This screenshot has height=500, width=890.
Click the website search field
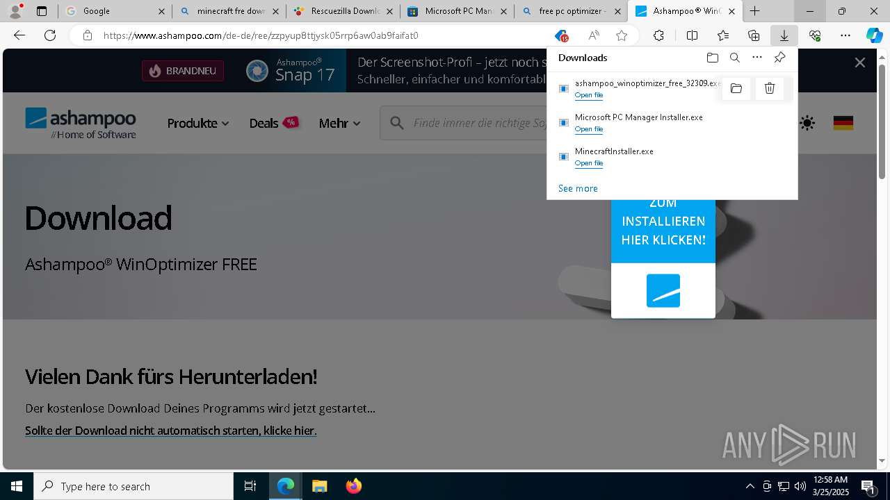tap(464, 123)
